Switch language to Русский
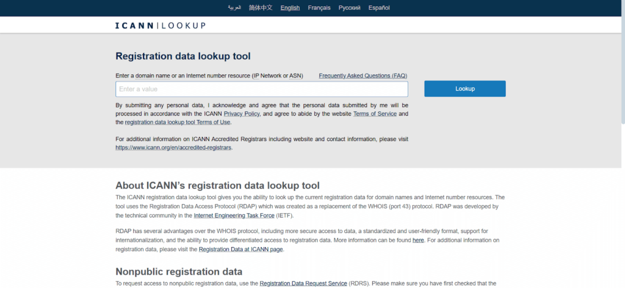 point(350,7)
